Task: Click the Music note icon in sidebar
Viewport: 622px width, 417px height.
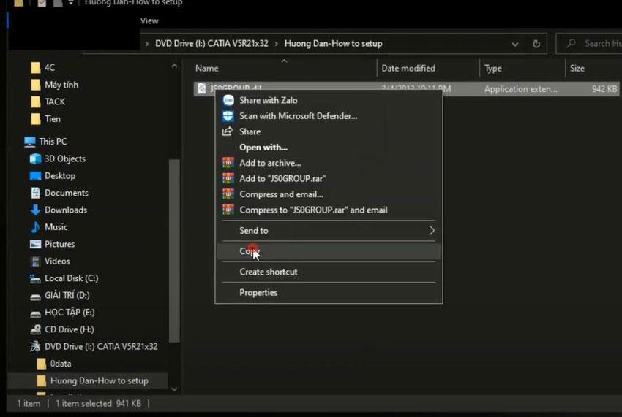Action: coord(35,227)
